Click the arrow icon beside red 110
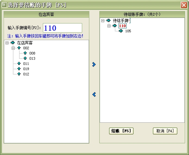The width and height of the screenshot is (189, 155). [115, 26]
